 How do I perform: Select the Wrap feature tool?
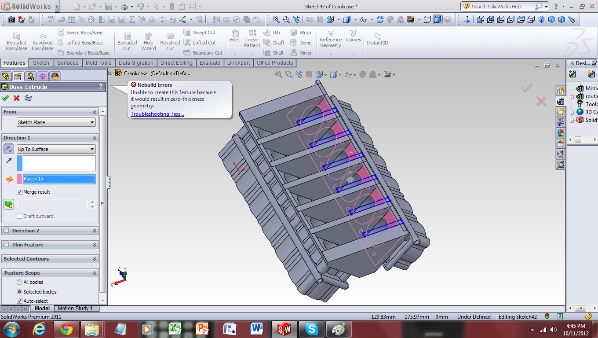300,33
